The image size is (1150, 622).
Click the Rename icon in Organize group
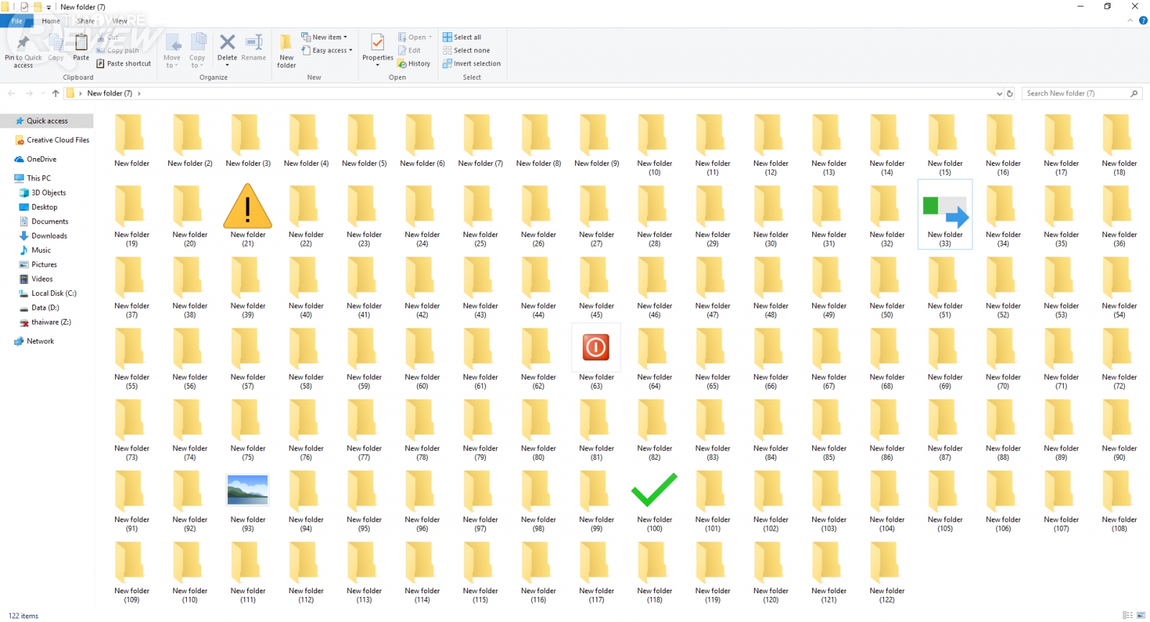click(x=254, y=42)
